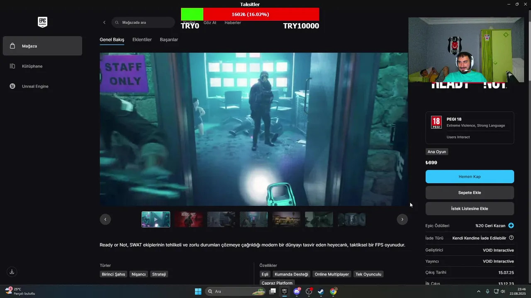Open the Yayıncı VOID Interactive link
The width and height of the screenshot is (531, 298).
(498, 261)
